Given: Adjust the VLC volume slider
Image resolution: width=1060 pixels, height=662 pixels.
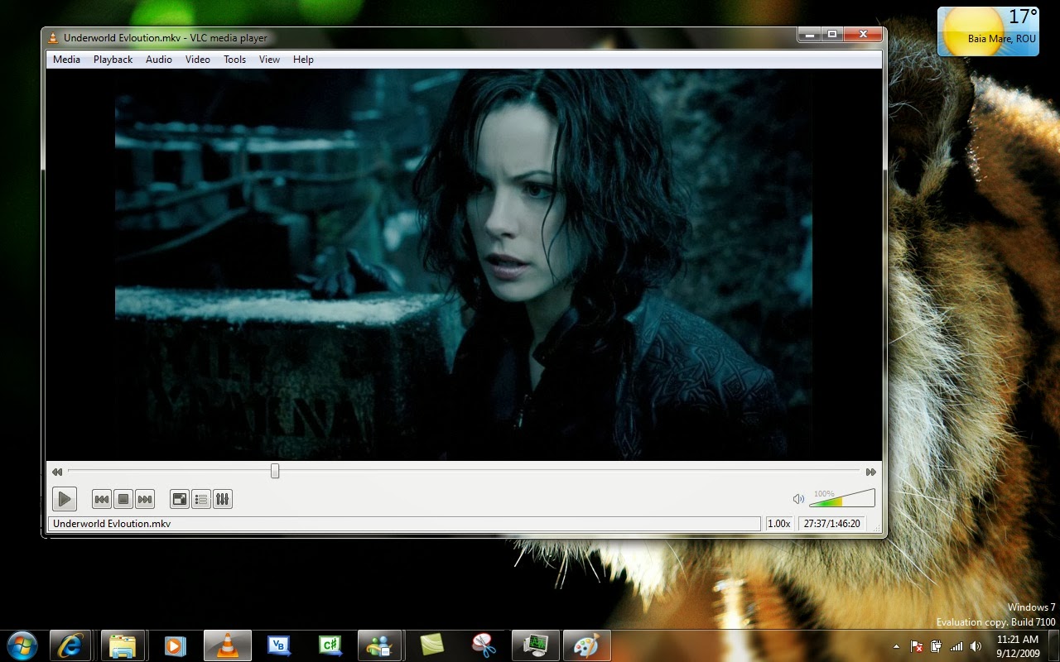Looking at the screenshot, I should coord(842,498).
